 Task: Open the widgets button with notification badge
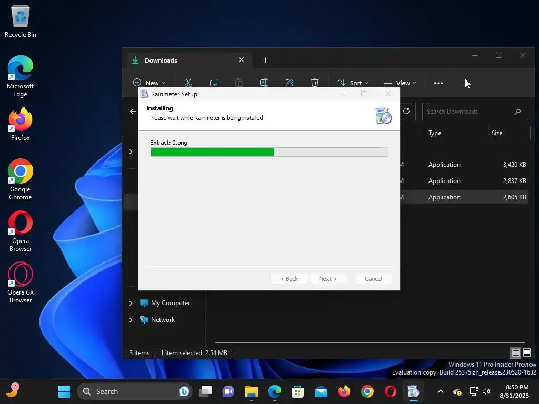pyautogui.click(x=13, y=391)
